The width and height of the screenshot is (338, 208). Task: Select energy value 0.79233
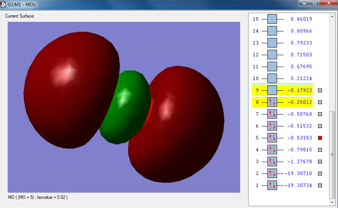[x=301, y=43]
